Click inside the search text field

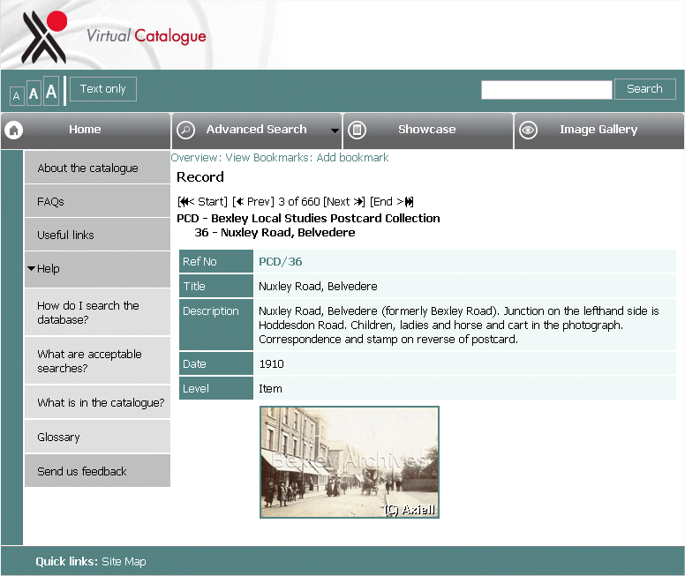pos(546,90)
